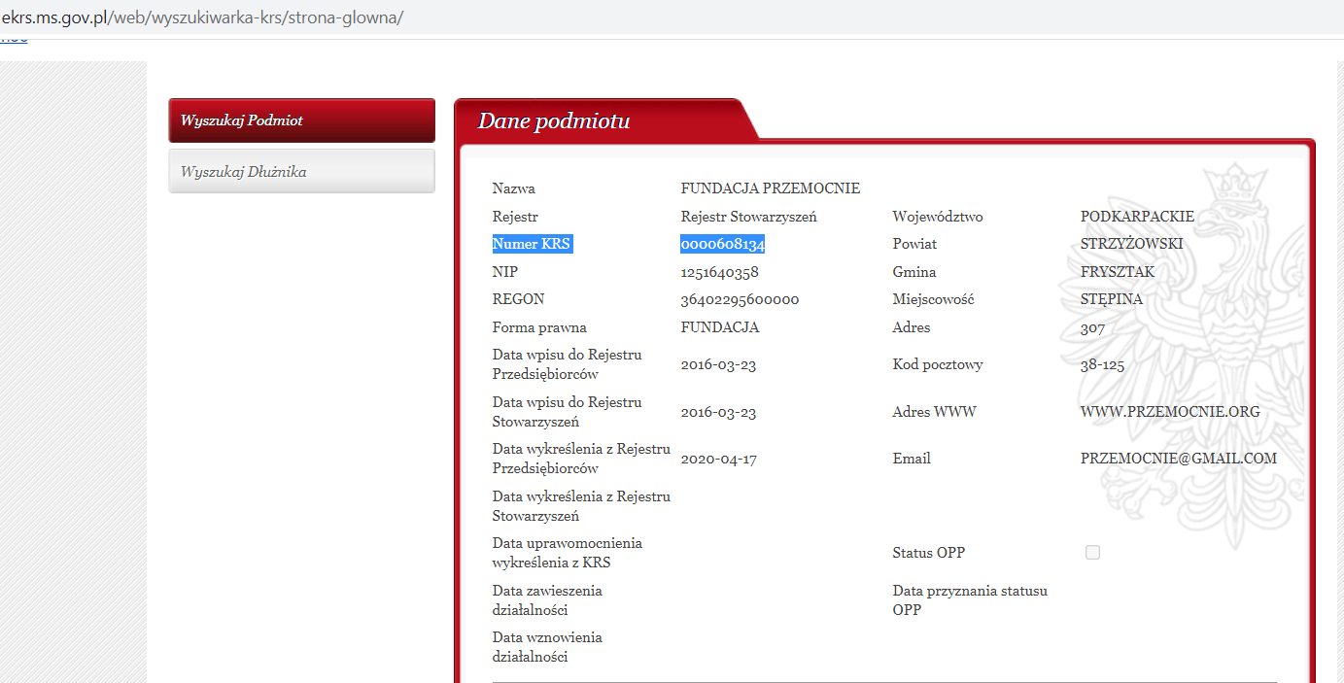Screen dimensions: 1344x683
Task: Click the Data zawieszenia działalności label
Action: (547, 600)
